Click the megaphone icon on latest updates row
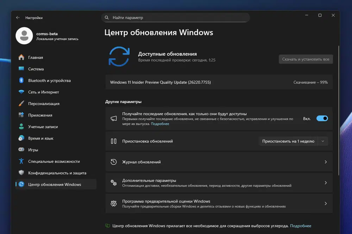352x234 pixels. tap(113, 118)
